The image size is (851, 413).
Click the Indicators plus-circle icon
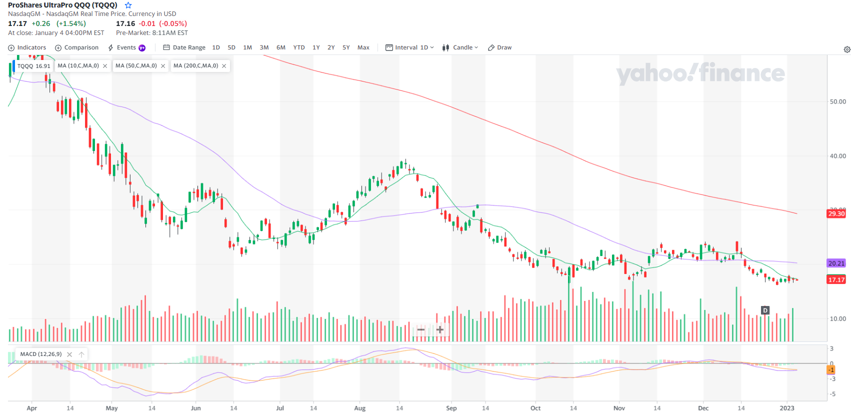[x=11, y=48]
